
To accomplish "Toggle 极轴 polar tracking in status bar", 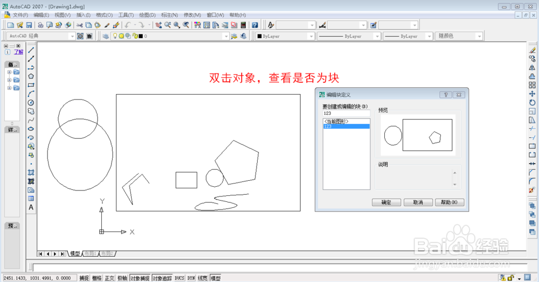I will 122,278.
